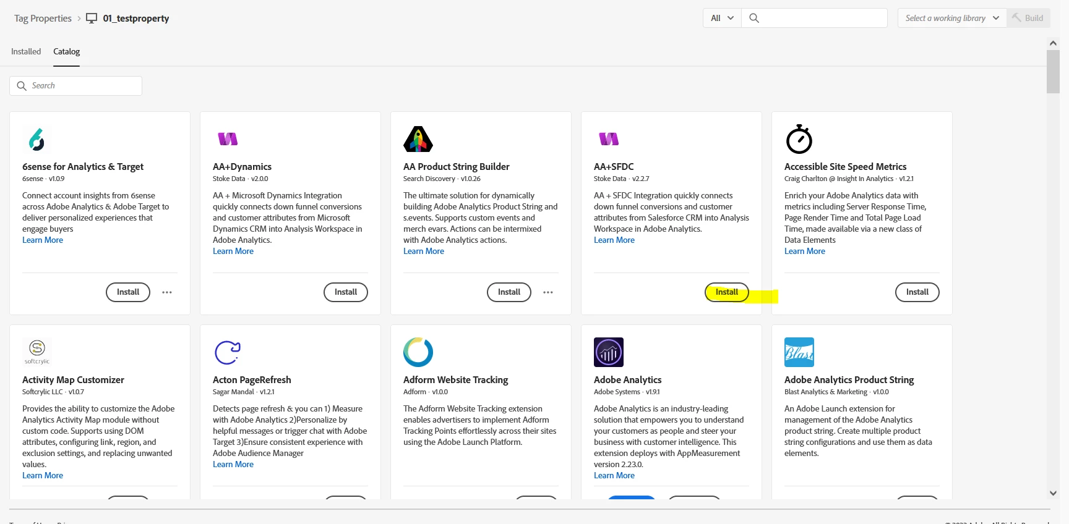Click the Tag Properties breadcrumb link
Viewport: 1069px width, 524px height.
pos(43,19)
